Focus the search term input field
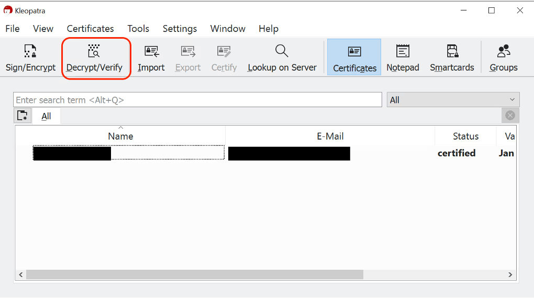 197,100
